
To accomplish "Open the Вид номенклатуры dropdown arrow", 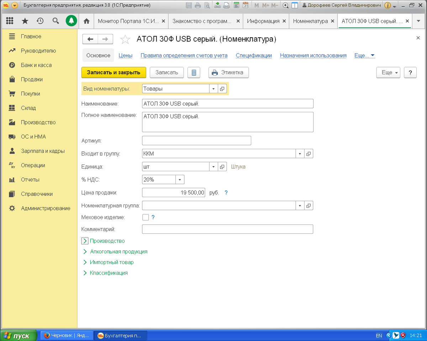I will coord(213,89).
